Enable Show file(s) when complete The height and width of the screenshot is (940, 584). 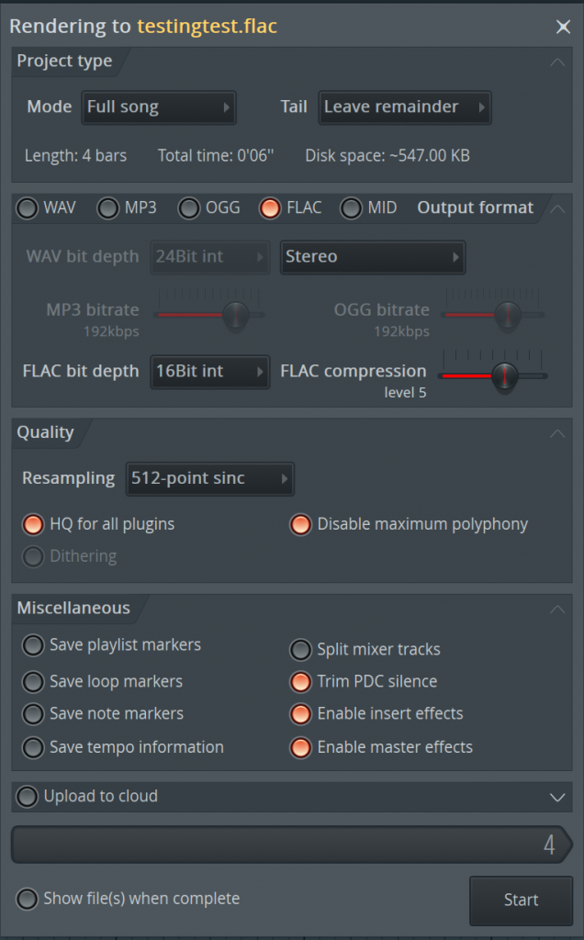[28, 900]
